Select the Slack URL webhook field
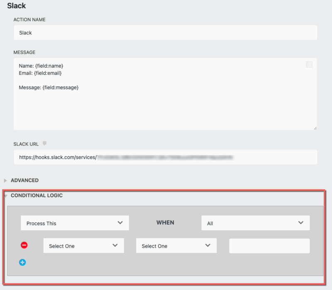332x290 pixels. (166, 157)
